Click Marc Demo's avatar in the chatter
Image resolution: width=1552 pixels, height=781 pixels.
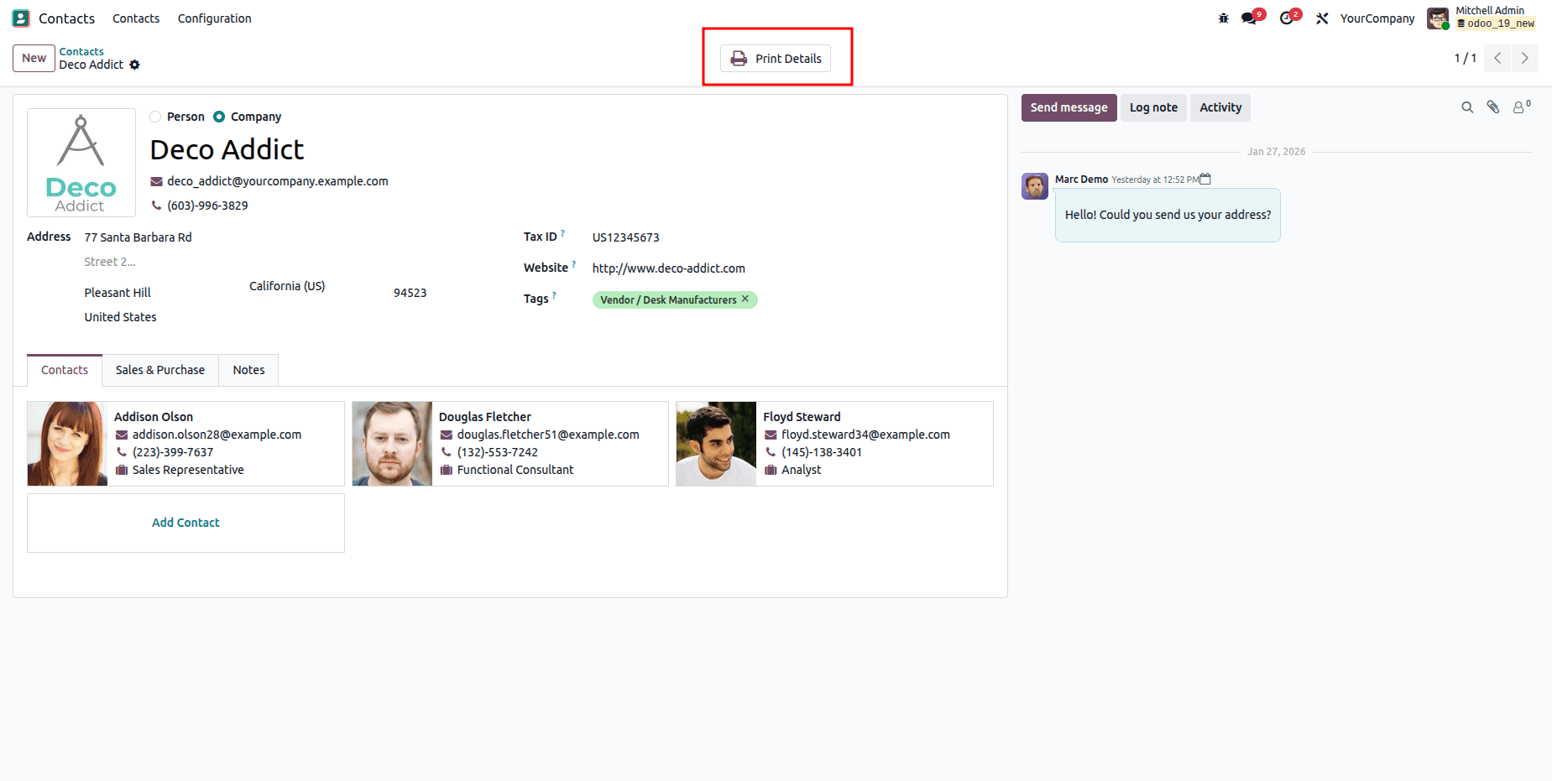[x=1035, y=186]
